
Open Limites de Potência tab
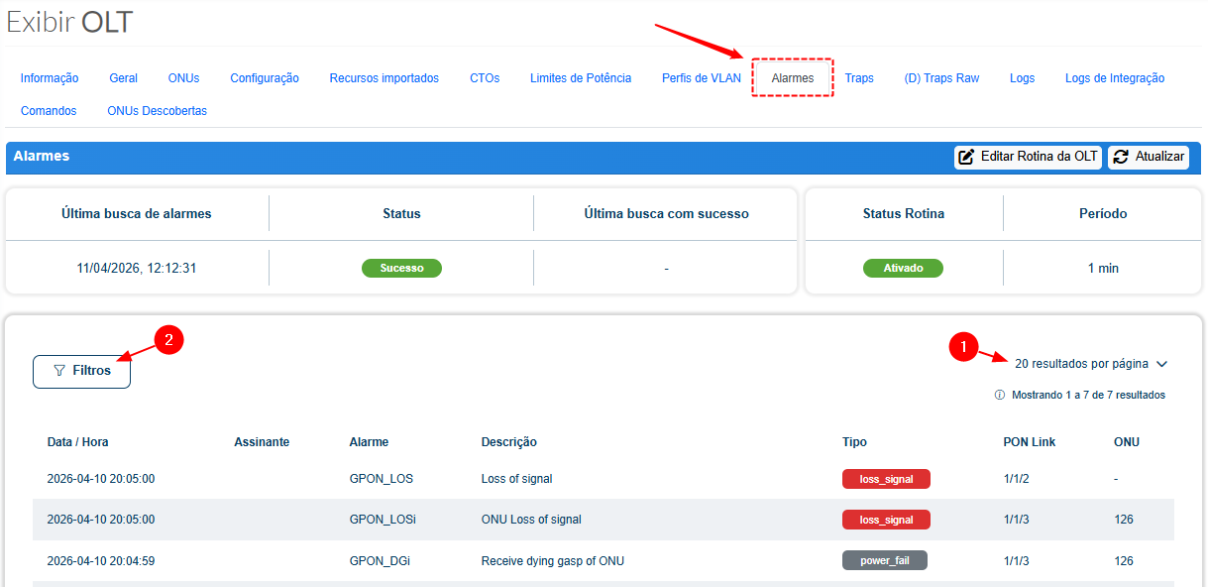point(581,78)
